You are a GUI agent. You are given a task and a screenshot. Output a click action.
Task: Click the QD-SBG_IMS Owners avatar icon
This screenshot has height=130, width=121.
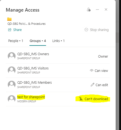pyautogui.click(x=12, y=56)
